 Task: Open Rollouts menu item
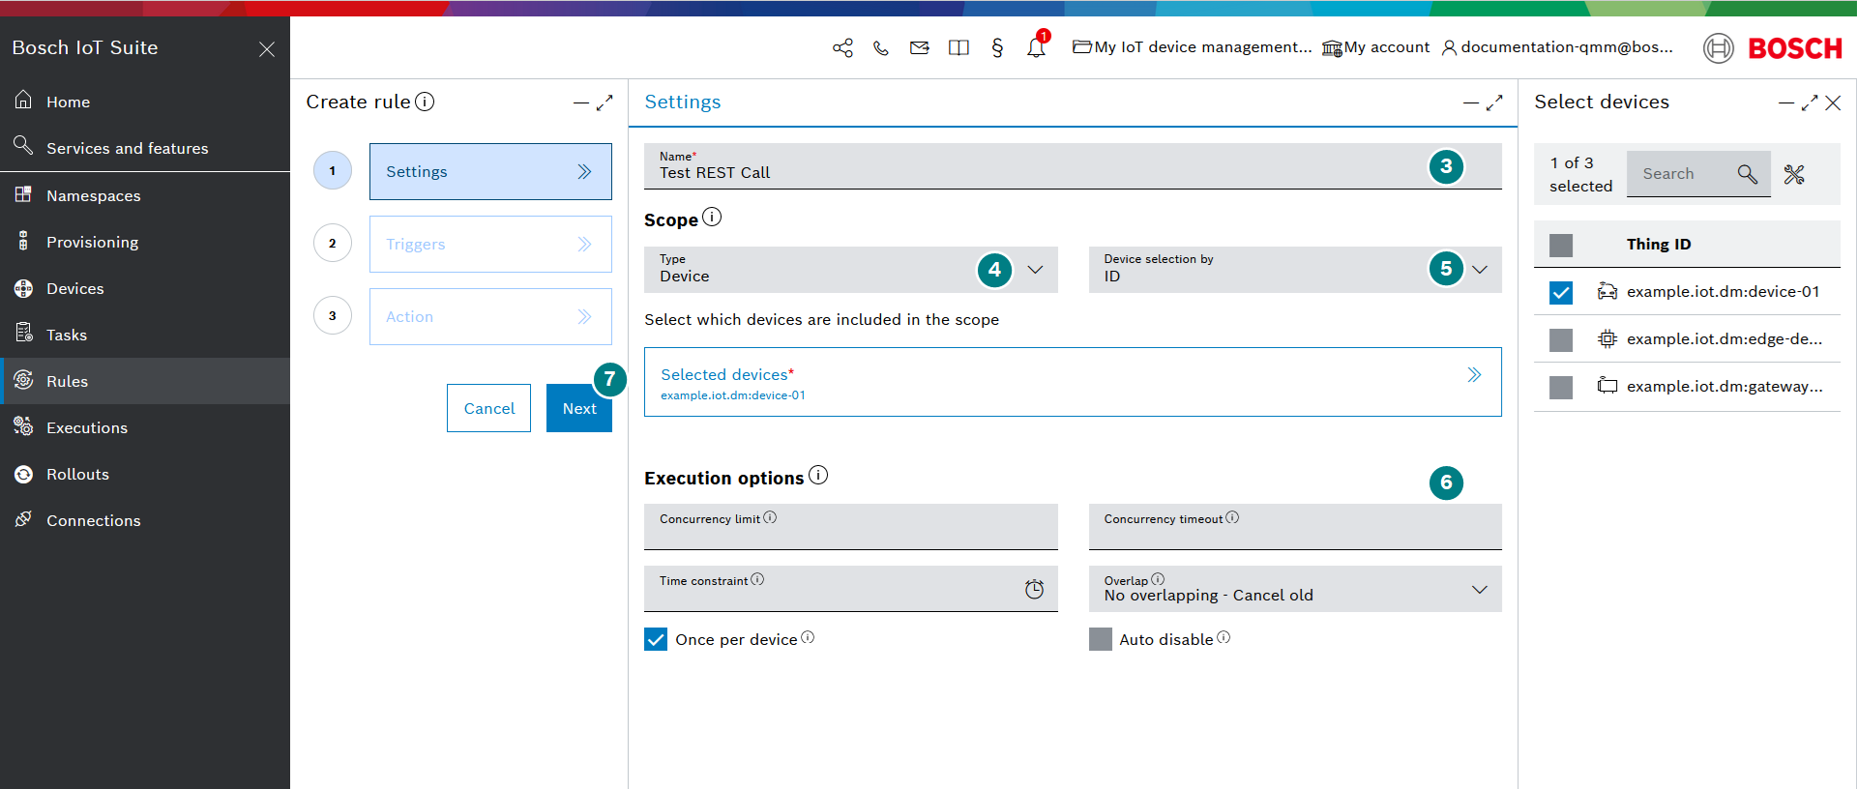145,474
